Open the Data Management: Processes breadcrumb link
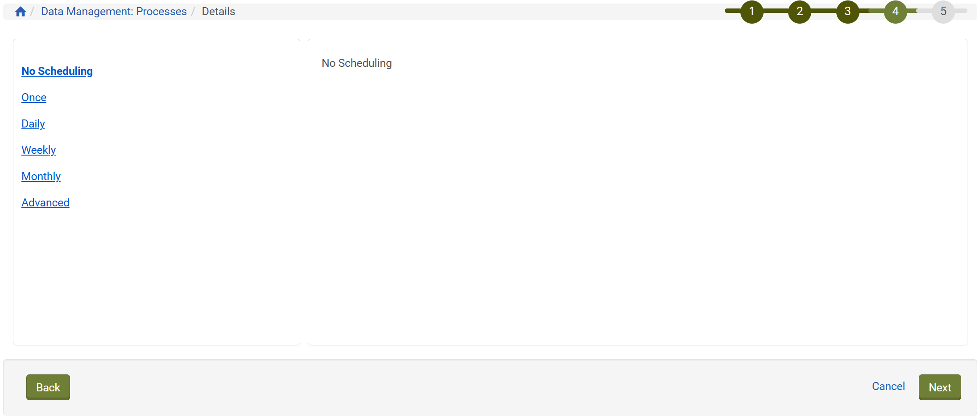This screenshot has height=419, width=979. (x=114, y=11)
